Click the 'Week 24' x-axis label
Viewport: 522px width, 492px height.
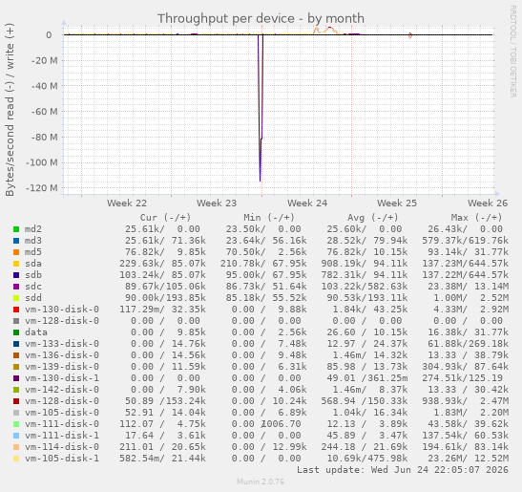(307, 203)
